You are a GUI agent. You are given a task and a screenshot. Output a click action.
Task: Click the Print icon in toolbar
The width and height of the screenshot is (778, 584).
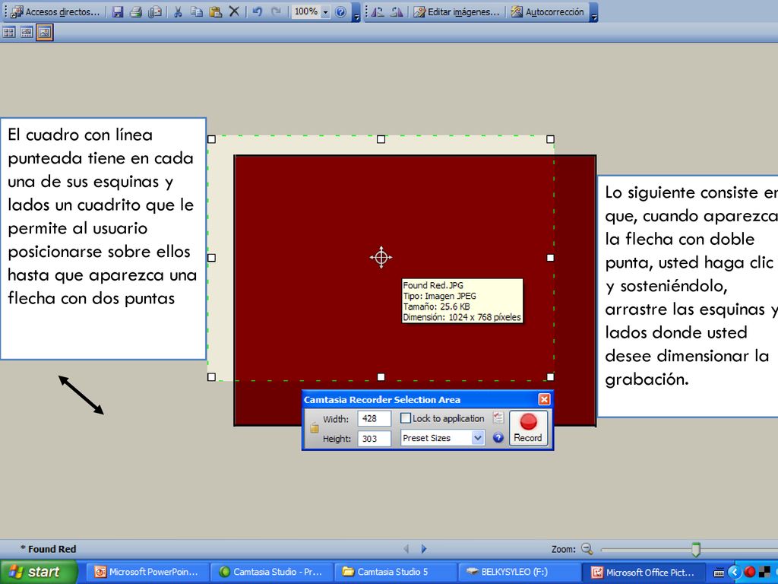pyautogui.click(x=136, y=12)
